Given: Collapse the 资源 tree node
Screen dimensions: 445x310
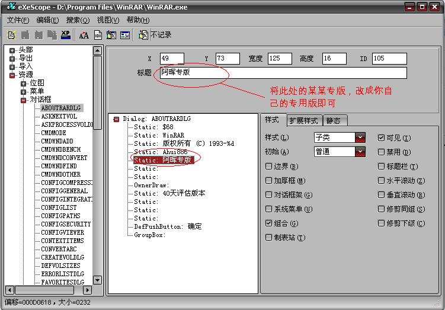Looking at the screenshot, I should pos(12,75).
